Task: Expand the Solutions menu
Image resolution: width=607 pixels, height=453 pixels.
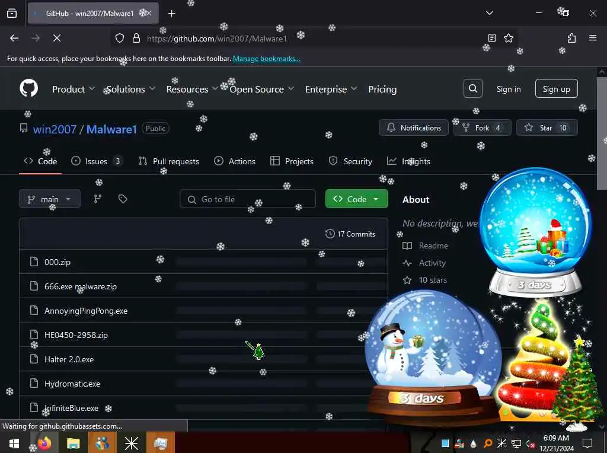Action: coord(131,89)
